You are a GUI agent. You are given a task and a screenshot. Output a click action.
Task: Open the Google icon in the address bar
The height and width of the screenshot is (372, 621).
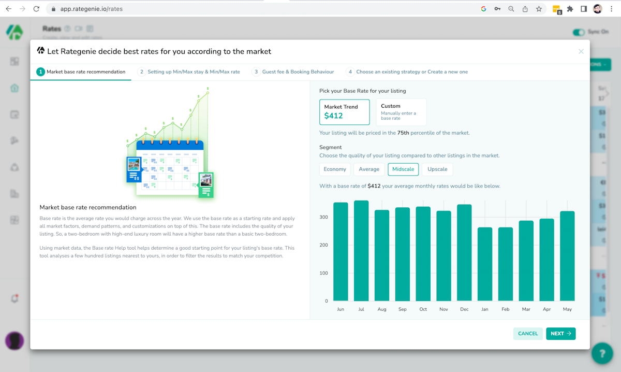click(x=483, y=9)
